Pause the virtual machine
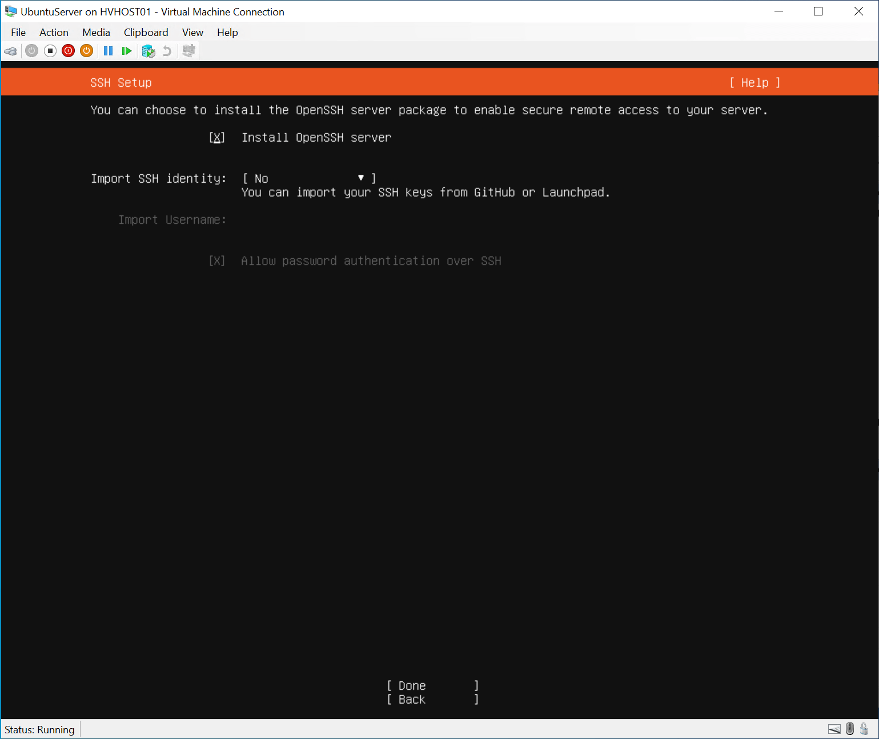The height and width of the screenshot is (739, 879). pos(108,51)
